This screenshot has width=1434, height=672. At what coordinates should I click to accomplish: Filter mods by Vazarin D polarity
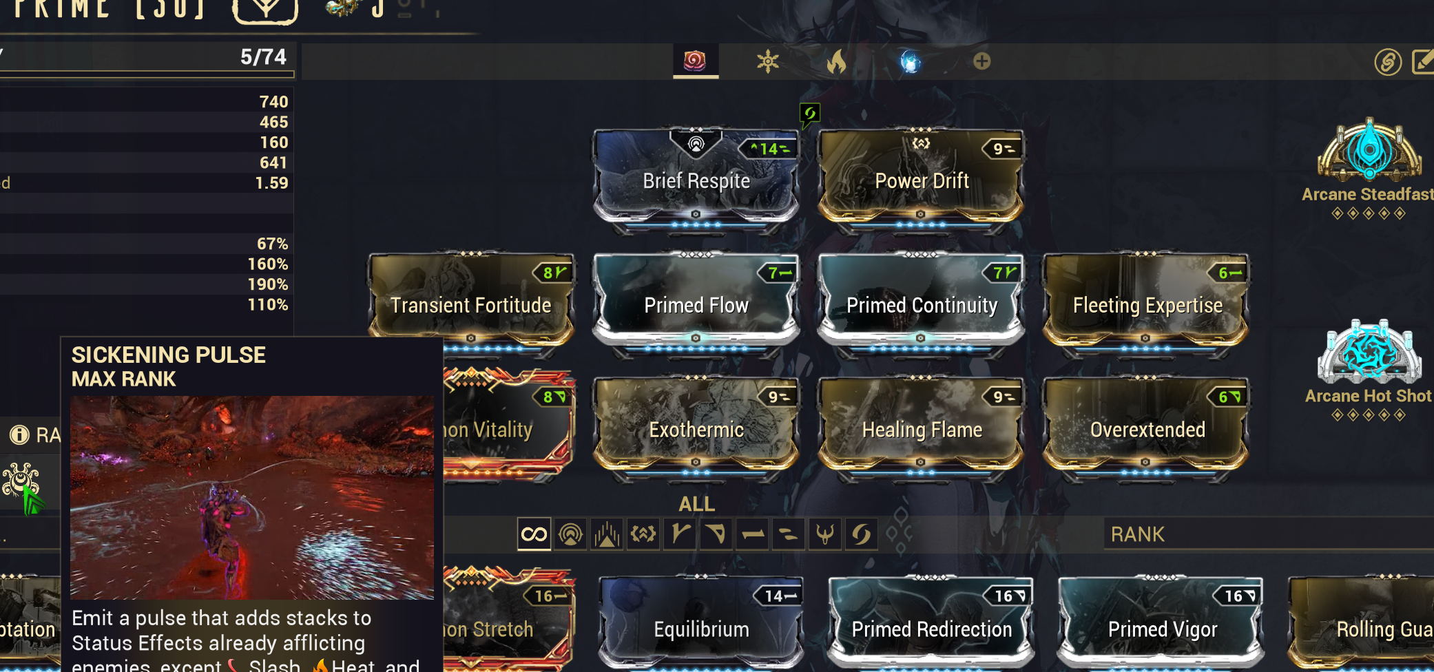716,534
